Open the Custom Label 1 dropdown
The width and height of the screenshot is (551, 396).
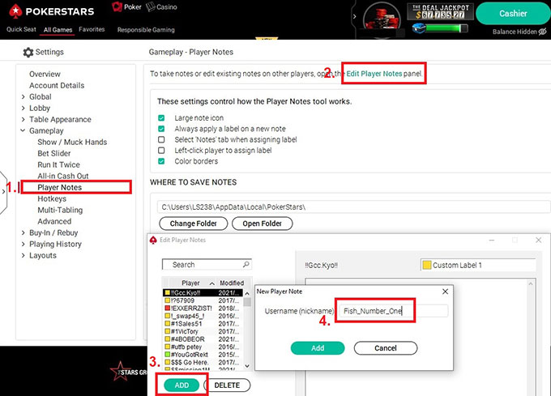478,265
